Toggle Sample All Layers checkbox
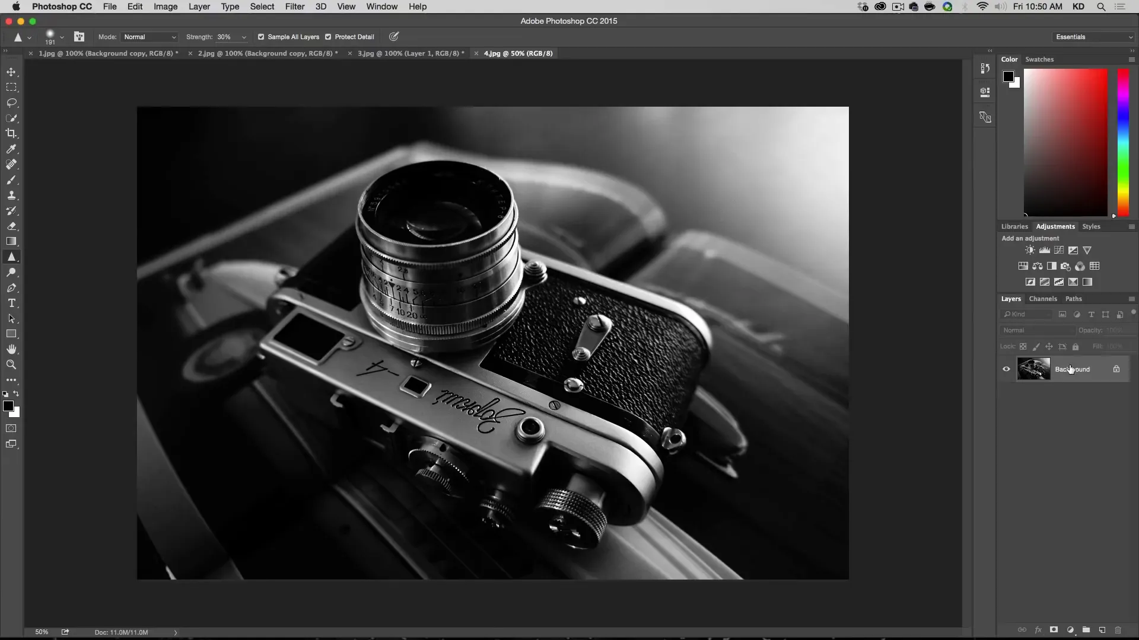 point(261,37)
